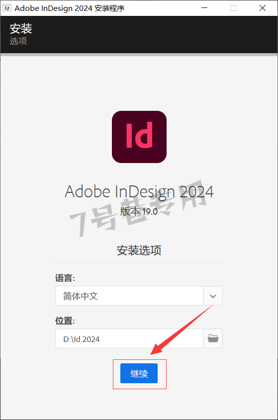Viewport: 278px width, 420px height.
Task: Click the 语言 label
Action: tap(65, 278)
